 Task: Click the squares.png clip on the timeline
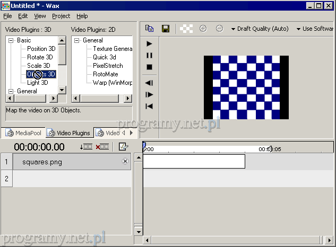coord(194,161)
